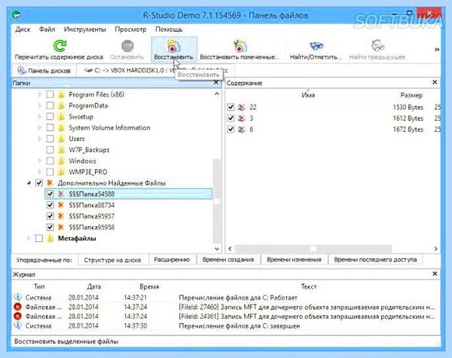Uncheck the file 6 checkbox
Screen dimensions: 452x358
(231, 129)
